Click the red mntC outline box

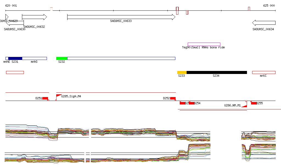click(x=264, y=72)
